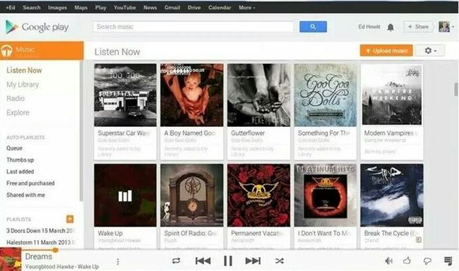Open the volume speaker control
This screenshot has height=271, width=459.
(x=389, y=261)
